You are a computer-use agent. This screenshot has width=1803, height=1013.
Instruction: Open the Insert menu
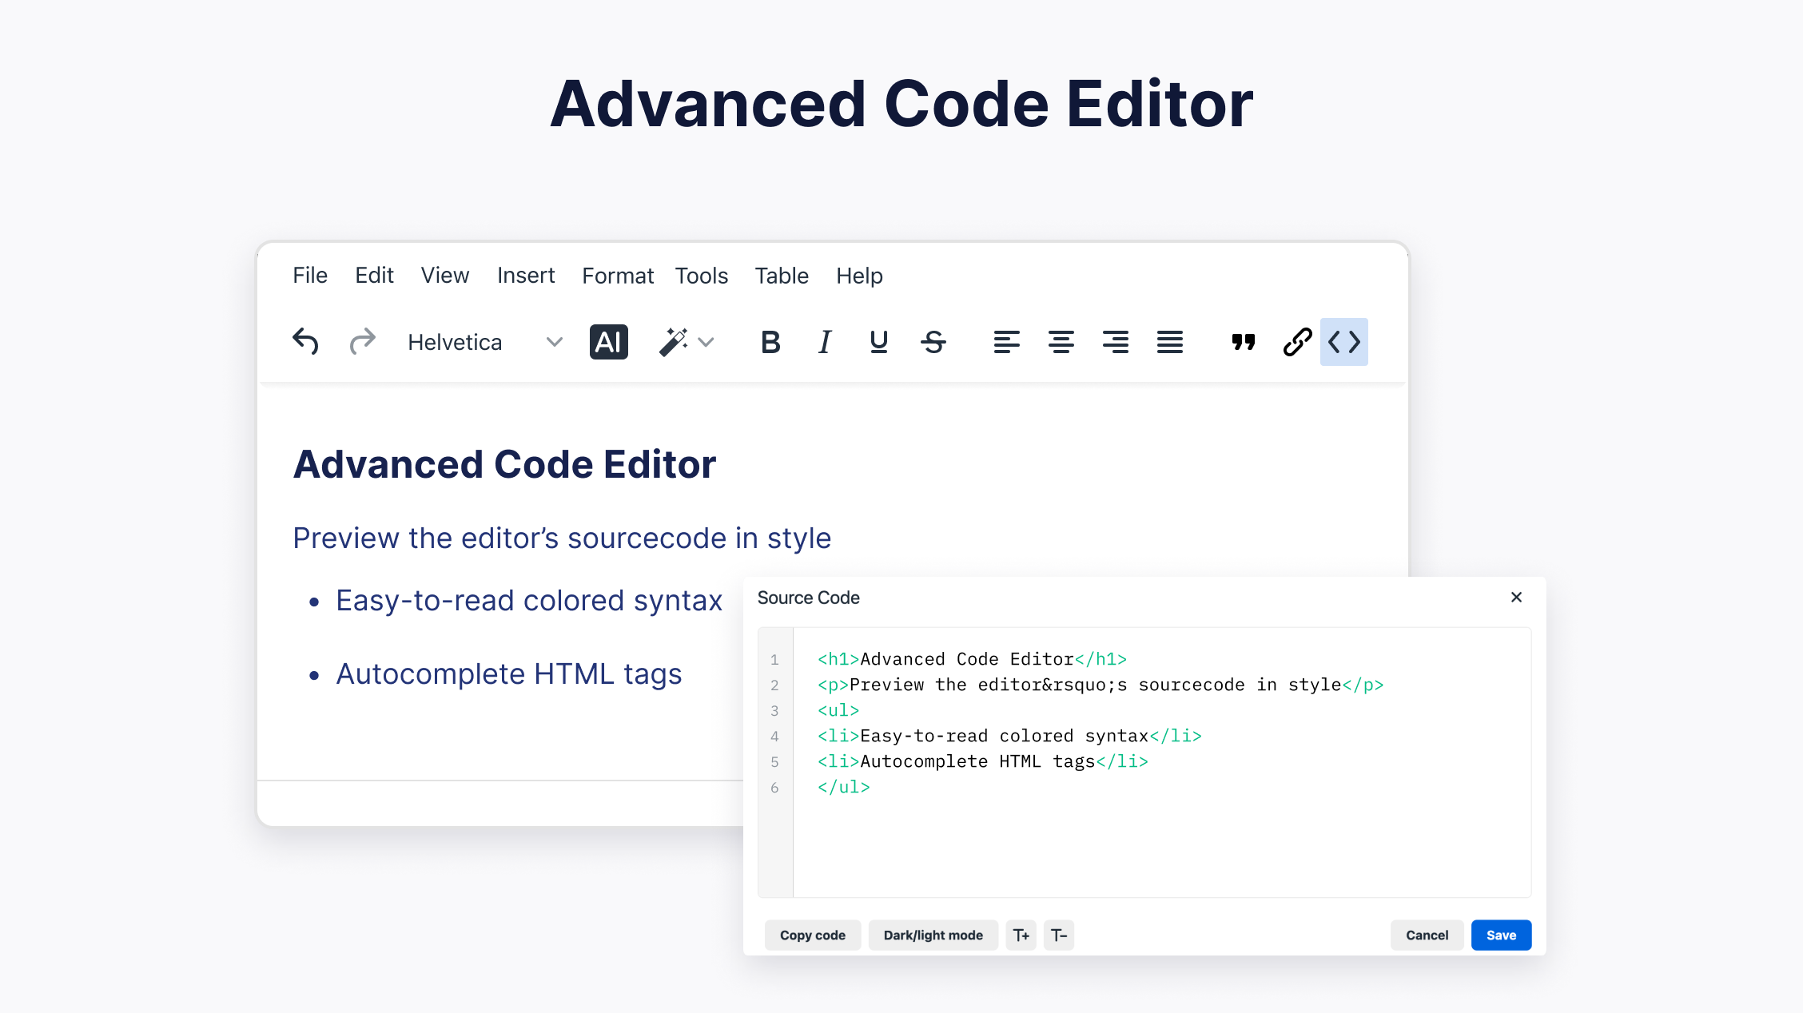525,276
